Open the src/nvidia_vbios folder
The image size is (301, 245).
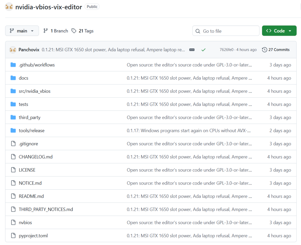click(35, 91)
